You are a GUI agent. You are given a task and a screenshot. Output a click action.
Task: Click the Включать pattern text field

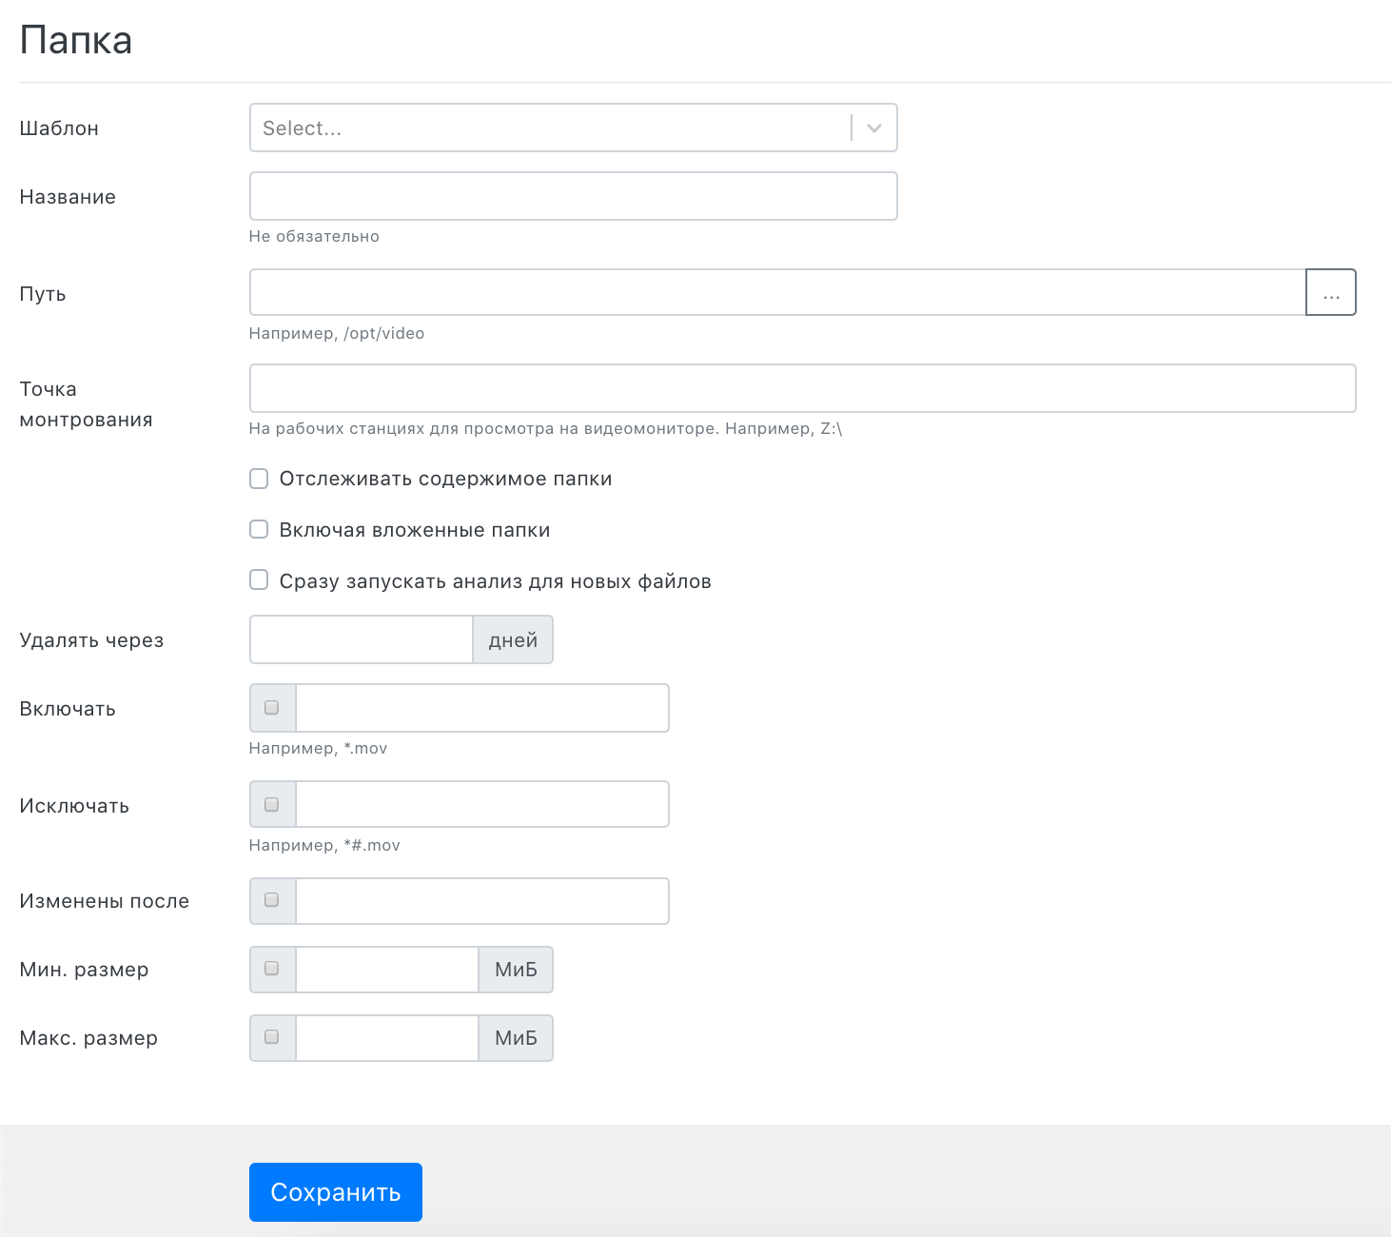(x=482, y=708)
